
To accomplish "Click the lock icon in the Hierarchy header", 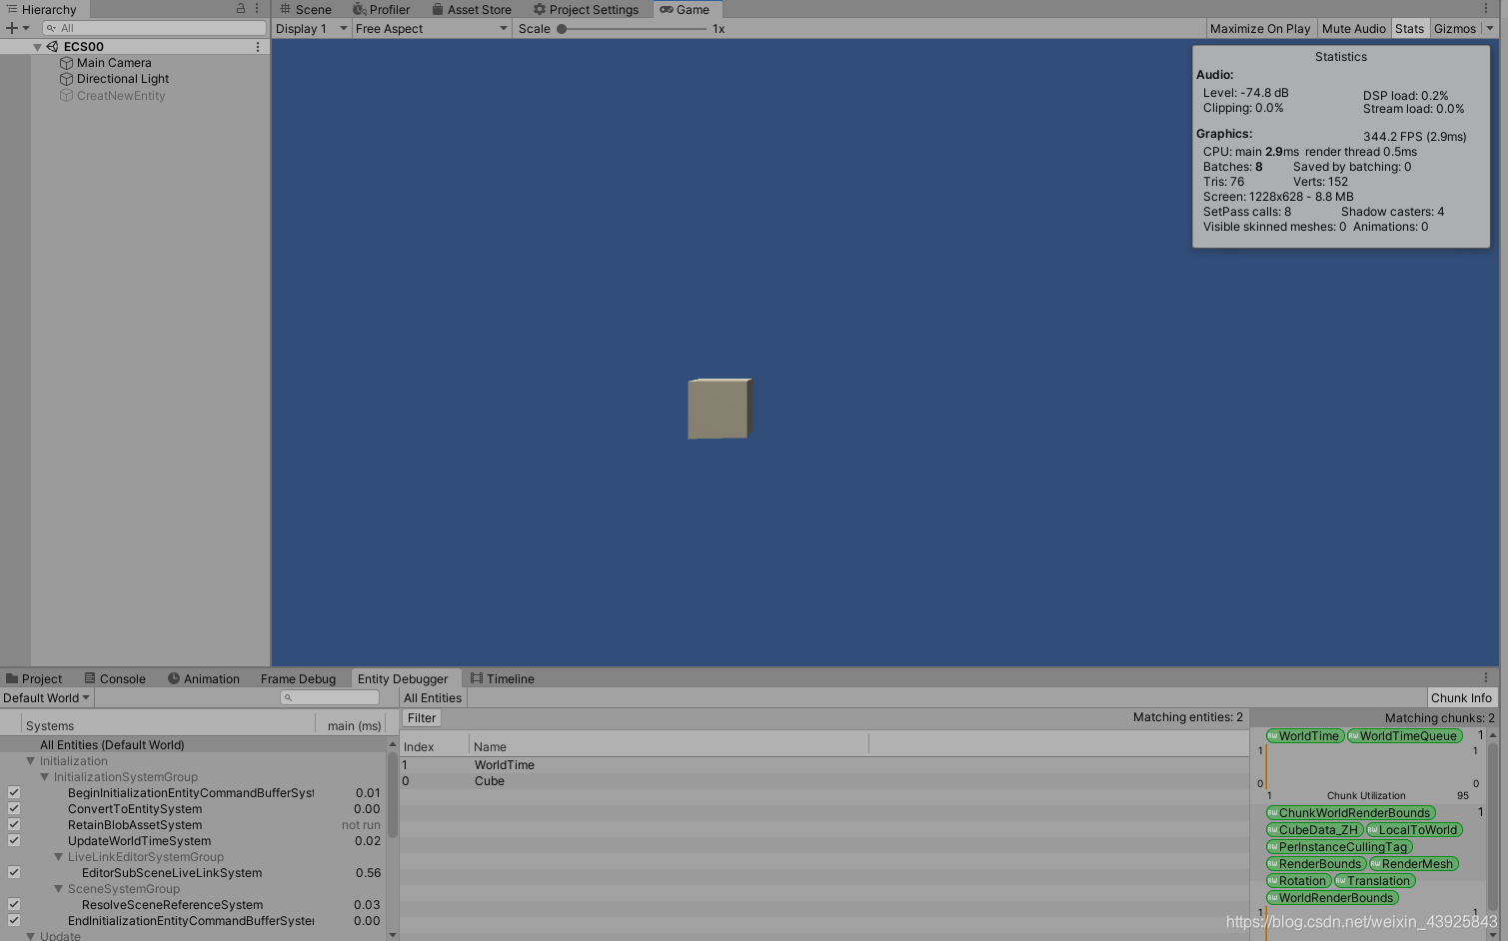I will point(243,8).
